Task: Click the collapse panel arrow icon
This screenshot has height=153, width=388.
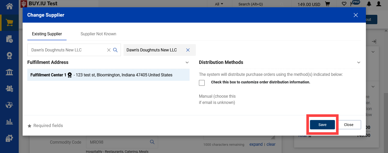Action: point(374,41)
